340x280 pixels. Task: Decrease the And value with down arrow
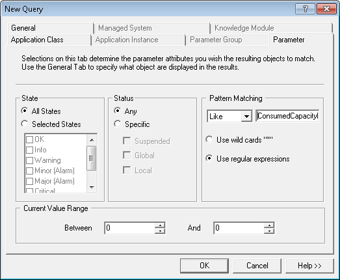pyautogui.click(x=269, y=231)
